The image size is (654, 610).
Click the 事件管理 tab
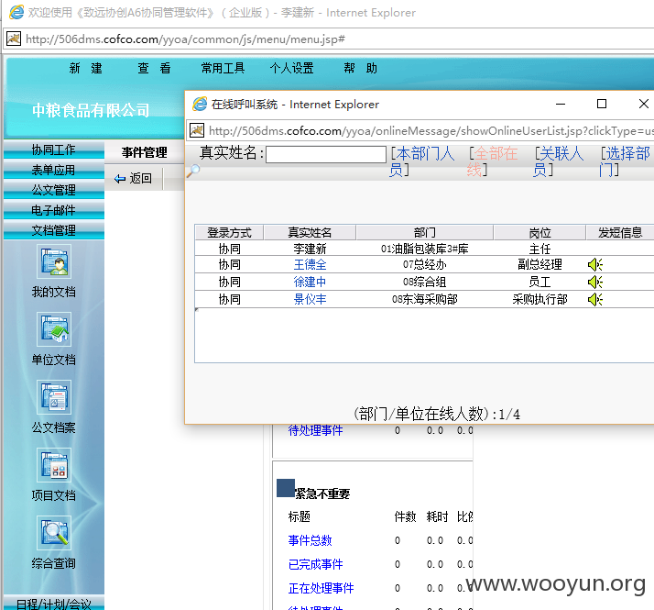click(x=145, y=152)
